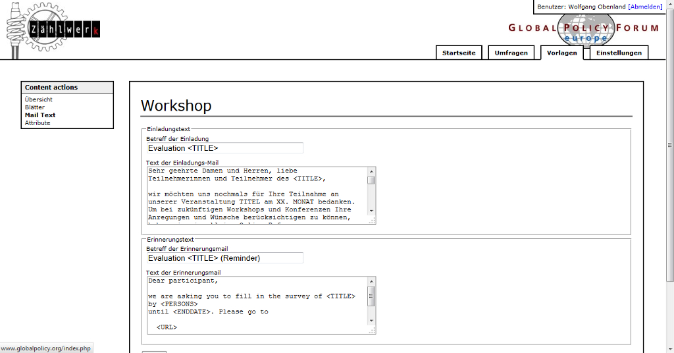
Task: Click inside the Text der Einladungs-Mail textarea
Action: point(257,195)
